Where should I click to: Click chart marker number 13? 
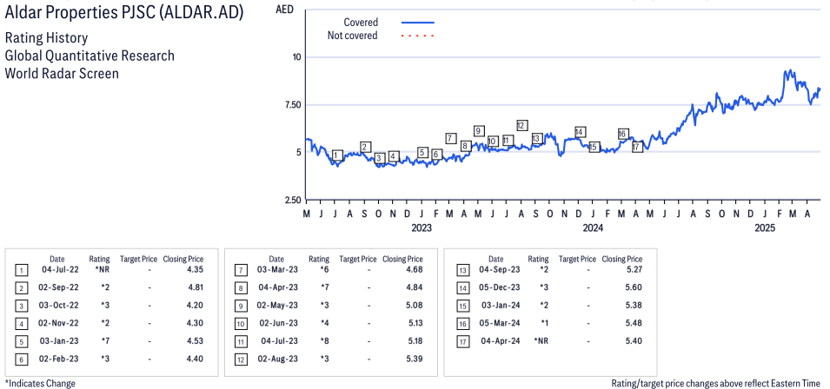coord(537,138)
